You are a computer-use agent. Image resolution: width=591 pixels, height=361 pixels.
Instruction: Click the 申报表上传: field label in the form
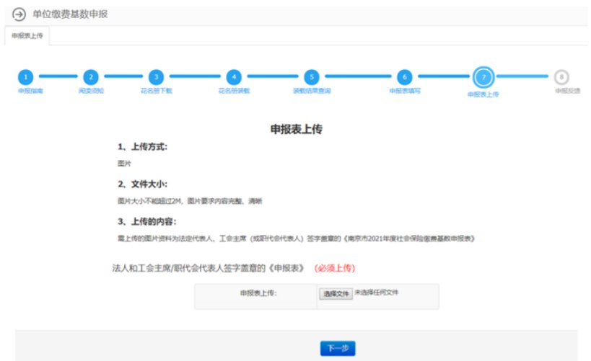pyautogui.click(x=258, y=294)
